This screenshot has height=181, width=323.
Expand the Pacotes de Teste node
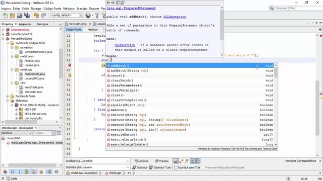point(8,96)
